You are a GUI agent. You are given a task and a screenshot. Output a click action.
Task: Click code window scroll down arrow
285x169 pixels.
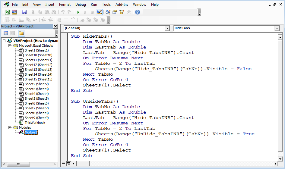(x=280, y=159)
